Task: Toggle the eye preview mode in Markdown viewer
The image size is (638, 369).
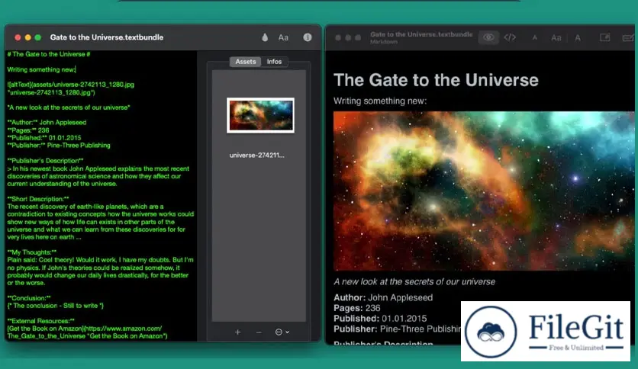Action: 488,37
